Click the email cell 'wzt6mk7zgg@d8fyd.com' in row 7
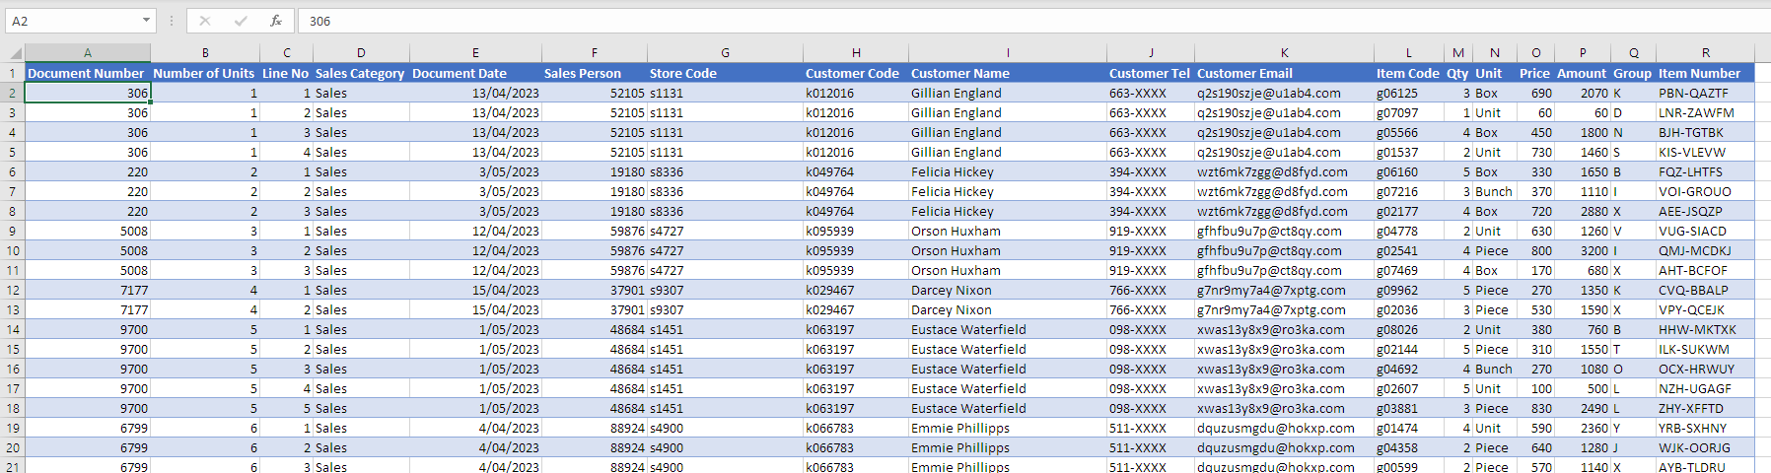The image size is (1771, 473). [1285, 191]
